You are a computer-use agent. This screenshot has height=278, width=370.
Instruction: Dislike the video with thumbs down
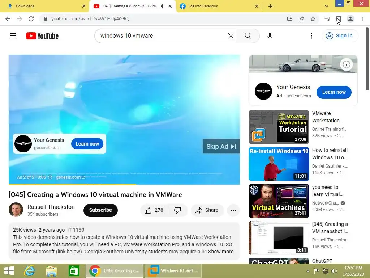[177, 210]
